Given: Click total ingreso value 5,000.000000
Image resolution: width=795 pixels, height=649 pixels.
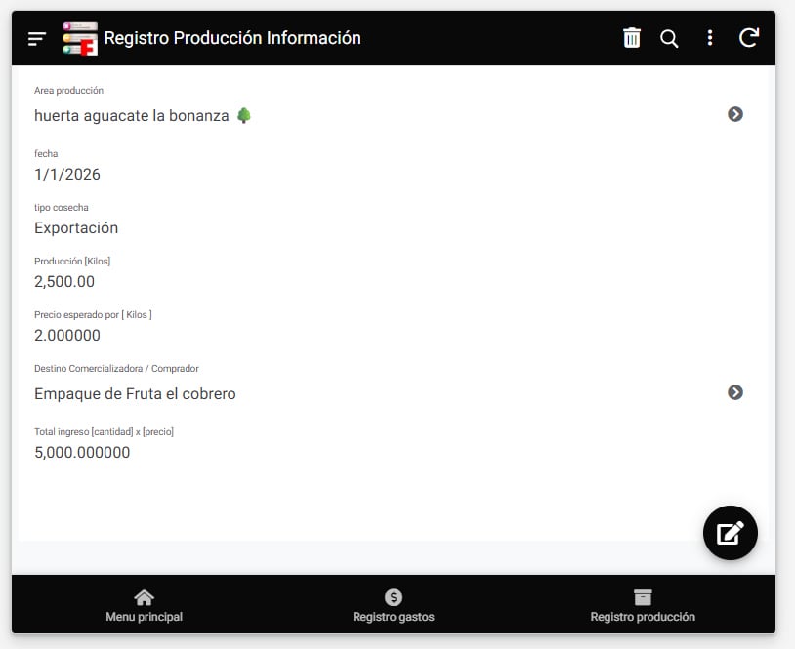Looking at the screenshot, I should 82,453.
